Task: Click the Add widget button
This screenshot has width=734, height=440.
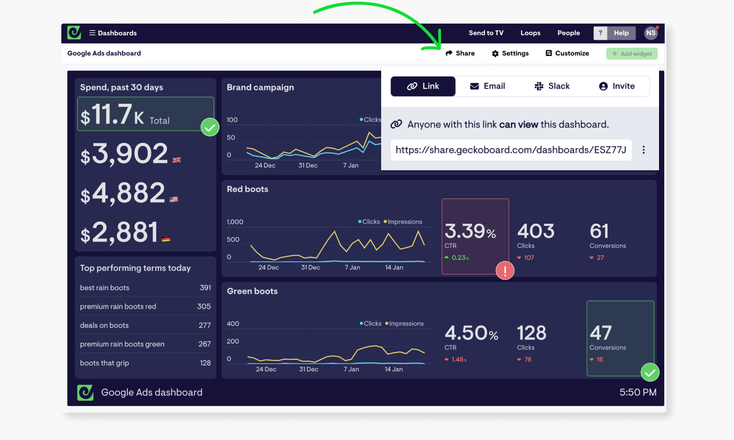Action: click(x=631, y=53)
